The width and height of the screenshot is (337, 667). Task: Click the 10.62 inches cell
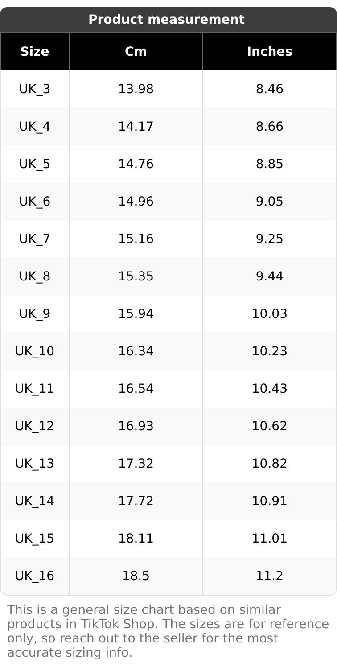coord(270,426)
